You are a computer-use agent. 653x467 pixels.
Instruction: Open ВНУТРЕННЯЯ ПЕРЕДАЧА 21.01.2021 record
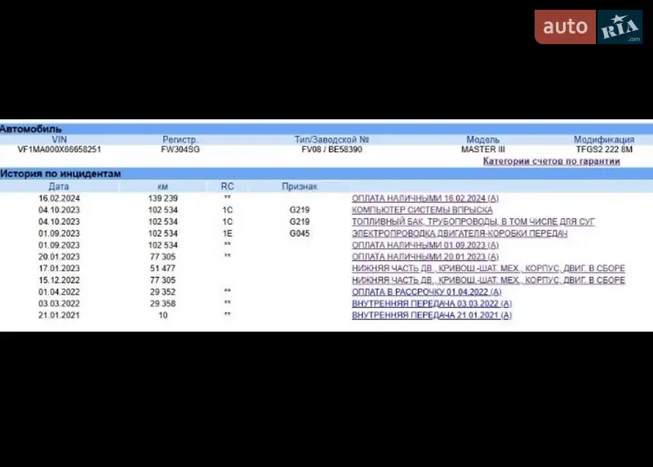[x=432, y=315]
